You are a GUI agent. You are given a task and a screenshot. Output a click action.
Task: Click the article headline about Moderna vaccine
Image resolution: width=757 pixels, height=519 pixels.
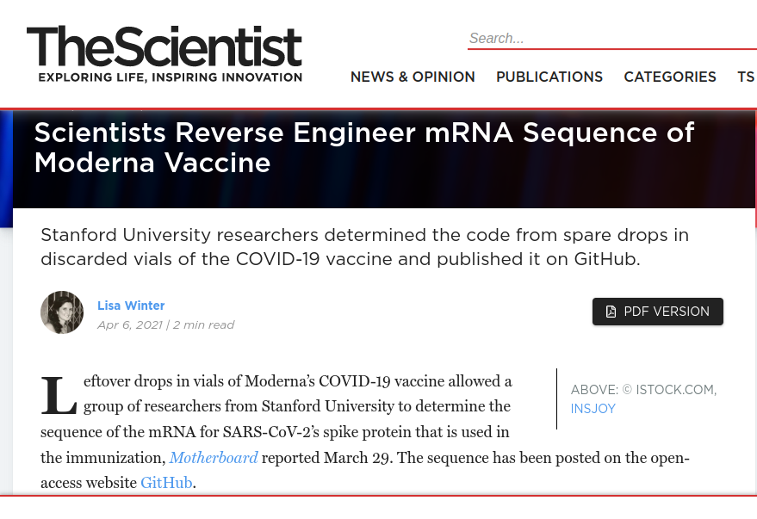tap(364, 147)
